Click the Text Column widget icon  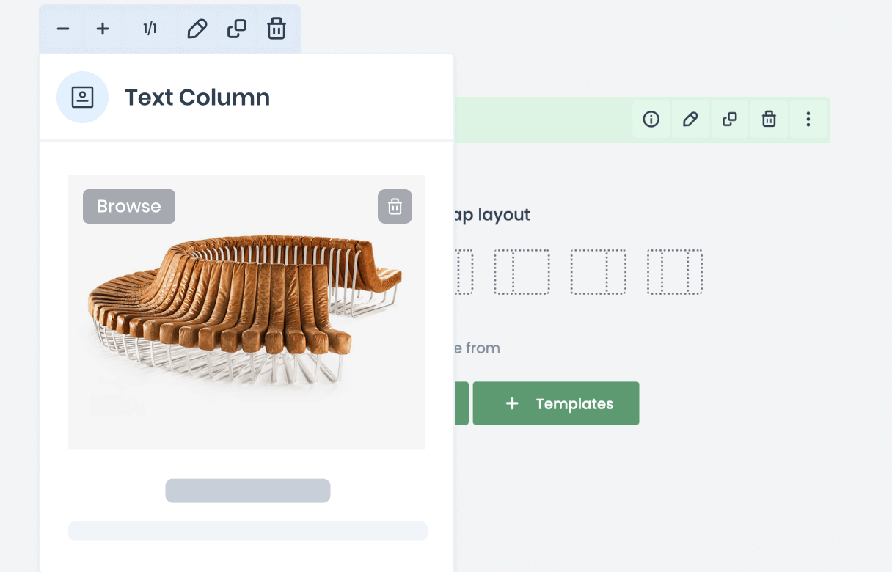click(82, 98)
